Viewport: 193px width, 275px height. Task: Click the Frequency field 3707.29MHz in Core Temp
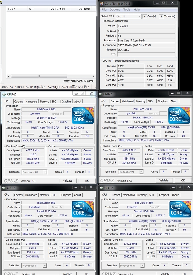(146, 45)
